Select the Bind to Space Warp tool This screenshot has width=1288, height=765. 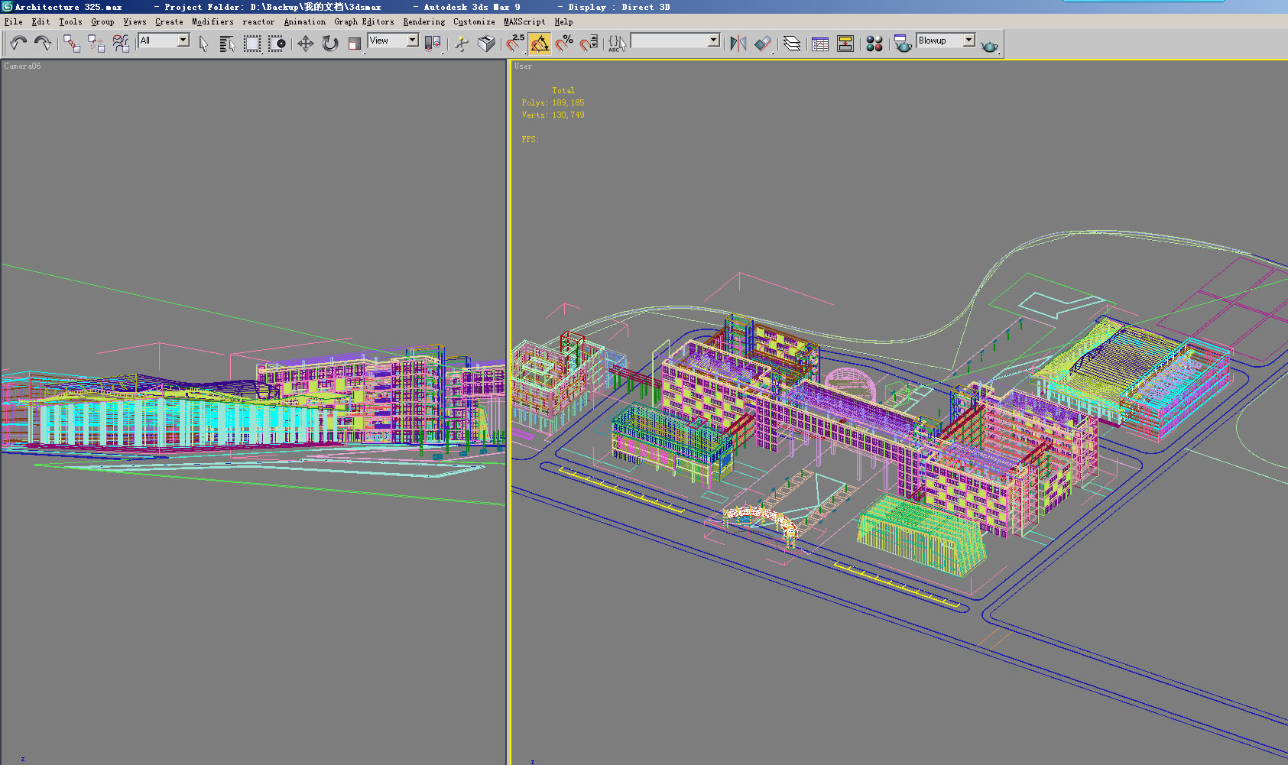[121, 44]
